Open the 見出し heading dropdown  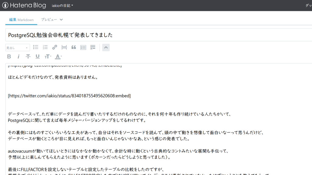pyautogui.click(x=17, y=48)
